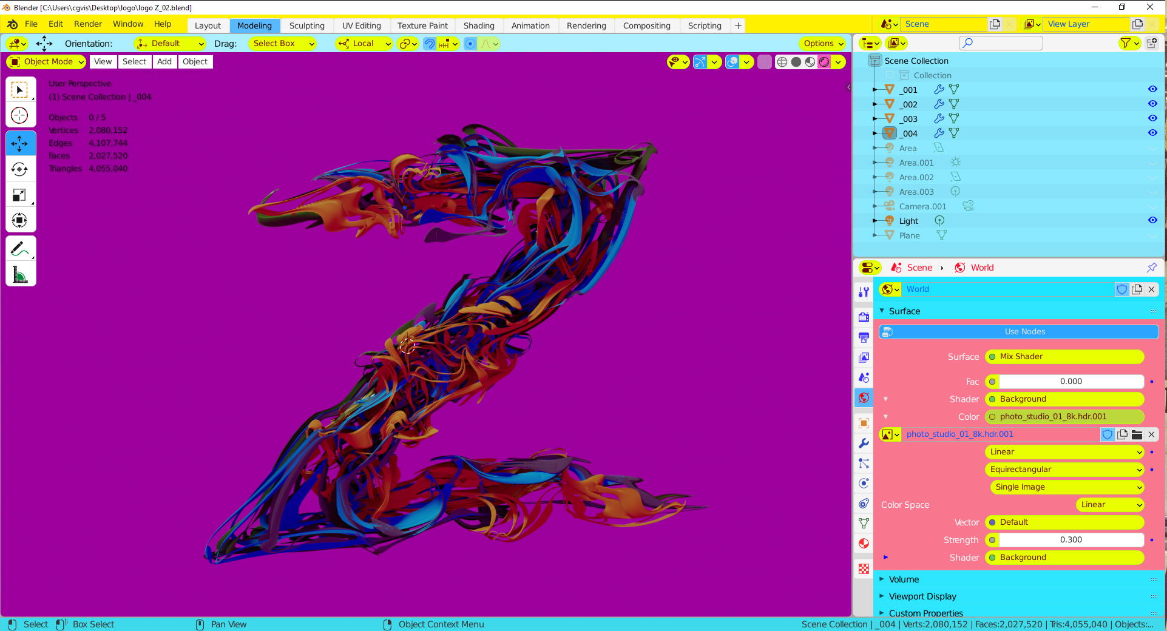Toggle the Snap magnet button

click(x=430, y=44)
